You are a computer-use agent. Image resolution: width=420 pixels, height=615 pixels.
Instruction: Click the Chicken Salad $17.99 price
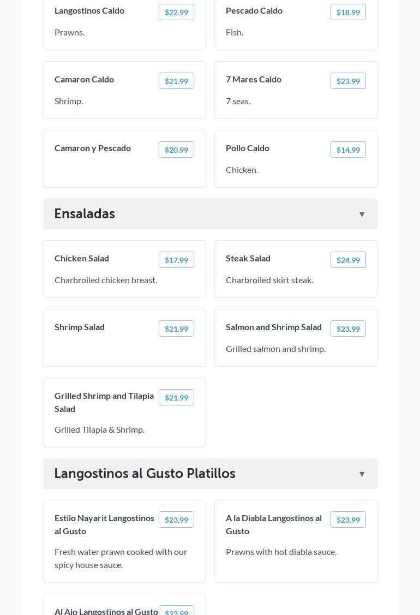point(176,260)
